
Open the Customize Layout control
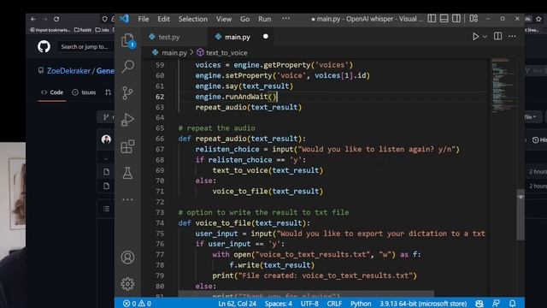point(473,19)
